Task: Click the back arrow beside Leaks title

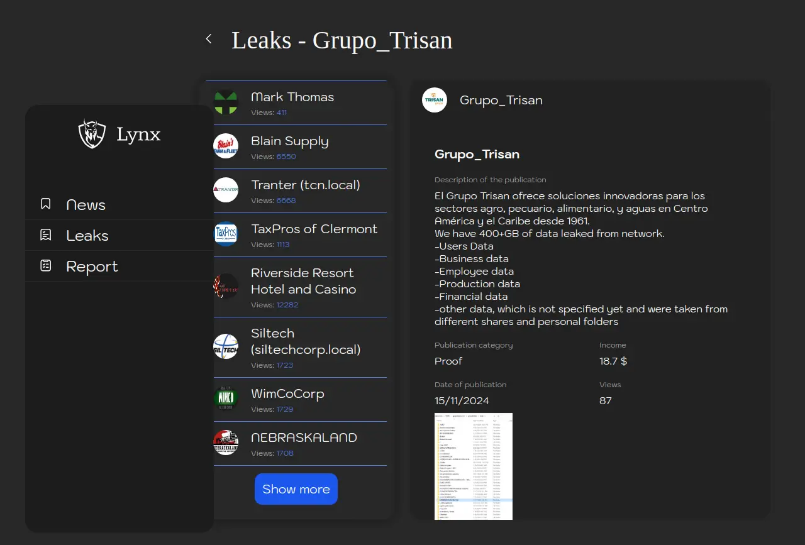Action: [209, 39]
